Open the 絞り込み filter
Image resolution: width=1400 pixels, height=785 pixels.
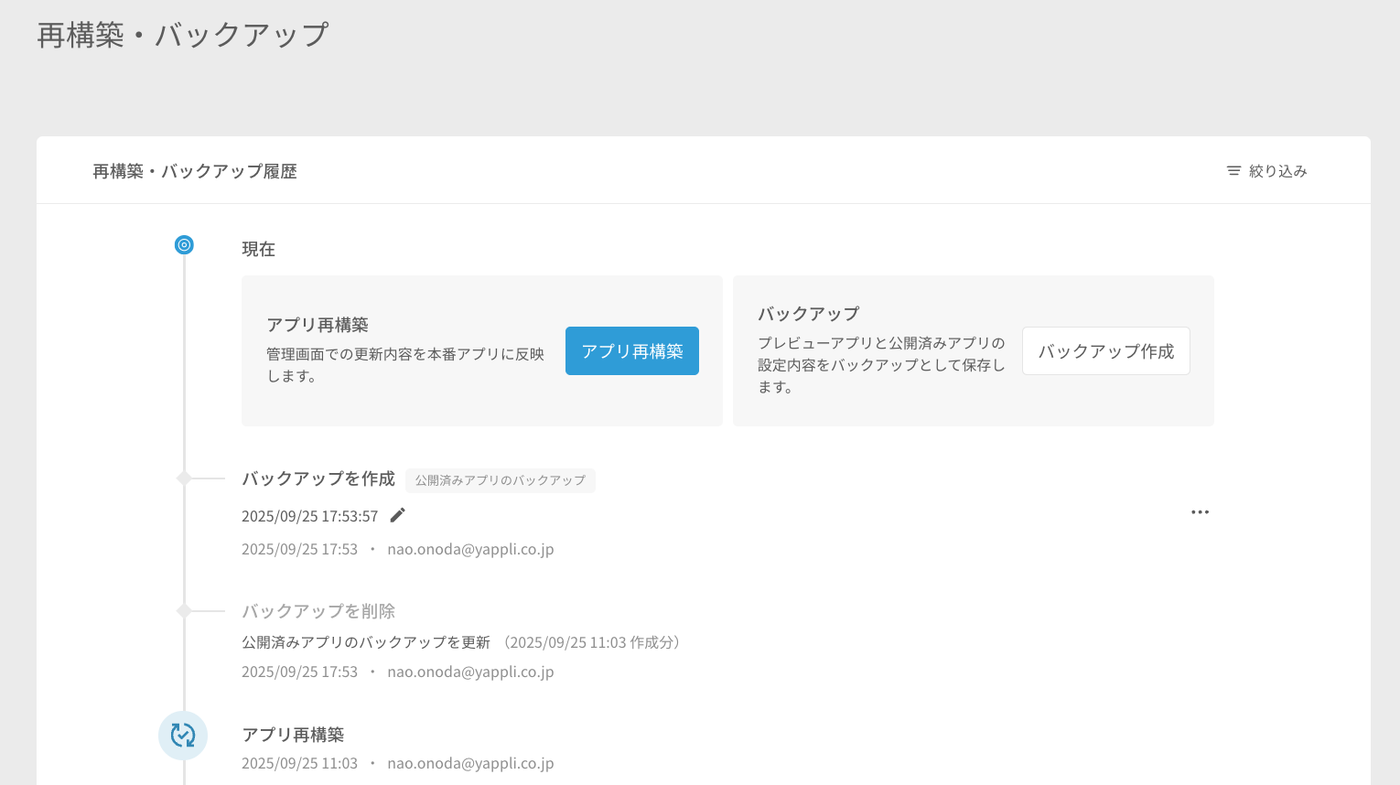(x=1267, y=171)
